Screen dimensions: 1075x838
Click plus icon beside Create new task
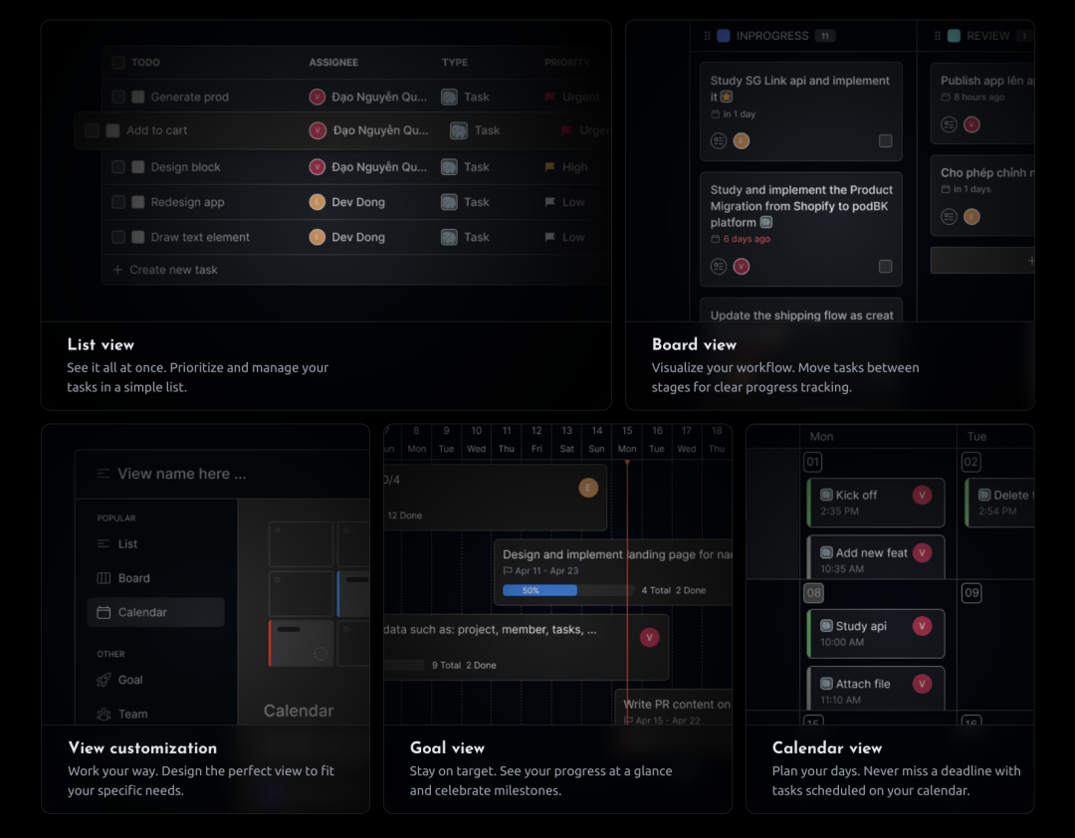(x=117, y=270)
